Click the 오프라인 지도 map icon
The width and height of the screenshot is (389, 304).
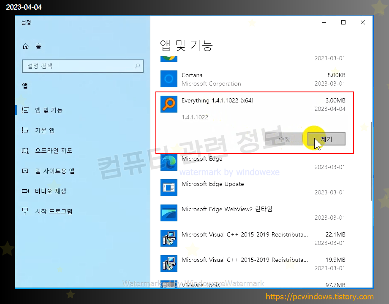[x=25, y=151]
